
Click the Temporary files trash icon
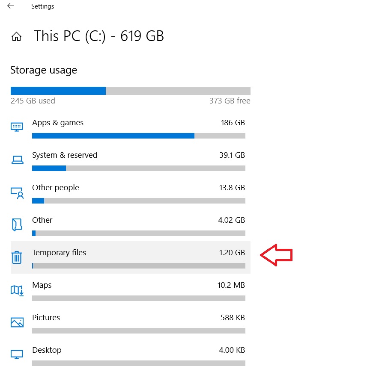point(17,257)
